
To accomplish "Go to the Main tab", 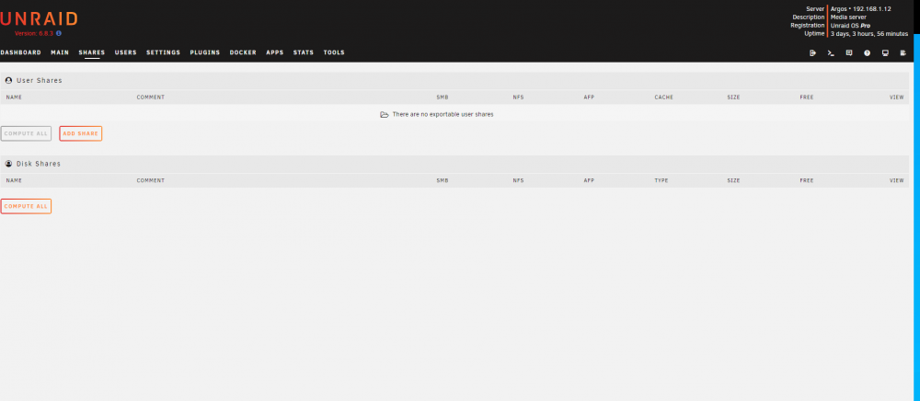I will [60, 52].
